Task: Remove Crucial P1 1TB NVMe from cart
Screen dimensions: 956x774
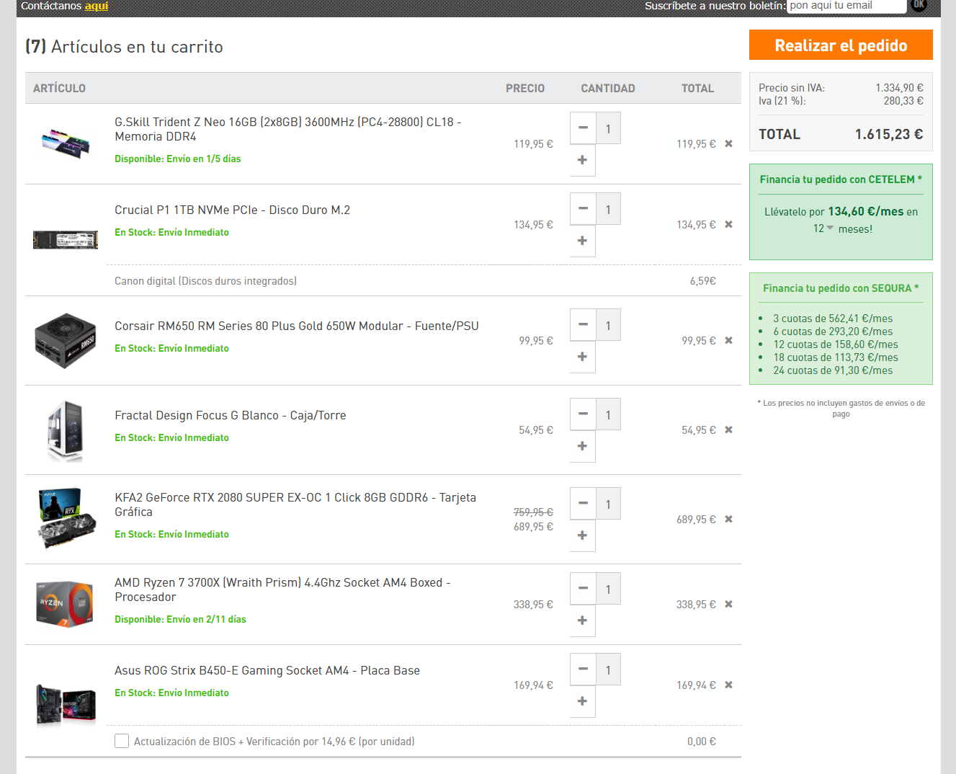Action: pos(728,225)
